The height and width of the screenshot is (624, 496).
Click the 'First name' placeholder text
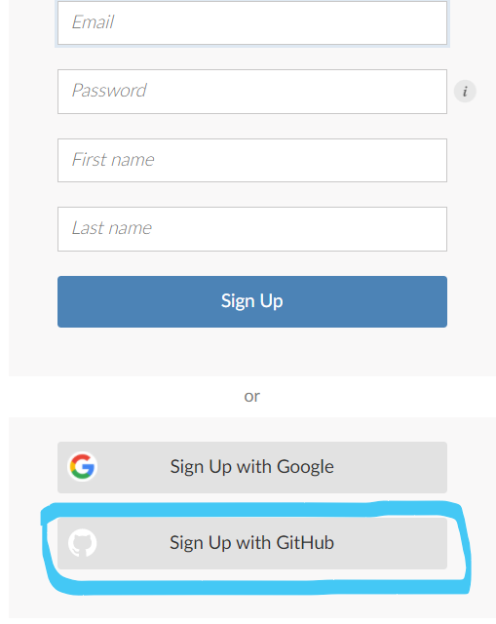113,160
